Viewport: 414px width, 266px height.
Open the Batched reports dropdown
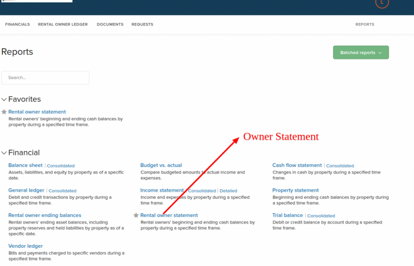click(x=361, y=53)
